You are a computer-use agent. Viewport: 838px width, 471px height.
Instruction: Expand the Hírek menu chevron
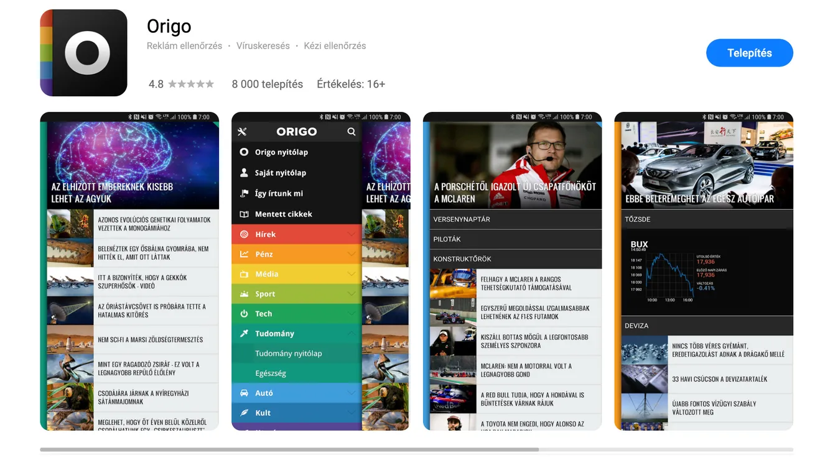[351, 234]
